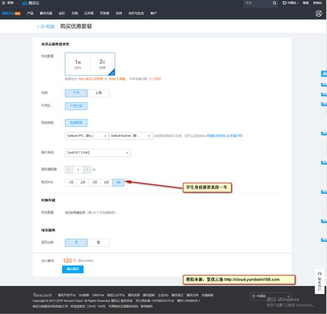Screen dimensions: 327x314
Task: Click the search magnifier icon
Action: [x=274, y=3]
